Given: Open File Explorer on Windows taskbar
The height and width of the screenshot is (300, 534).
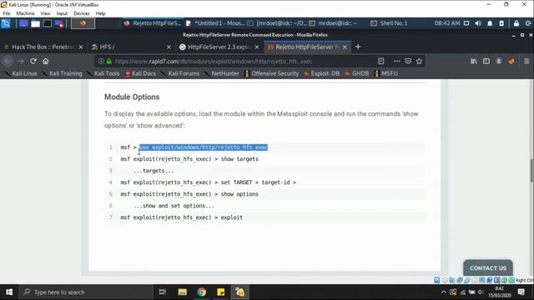Looking at the screenshot, I should (x=182, y=292).
